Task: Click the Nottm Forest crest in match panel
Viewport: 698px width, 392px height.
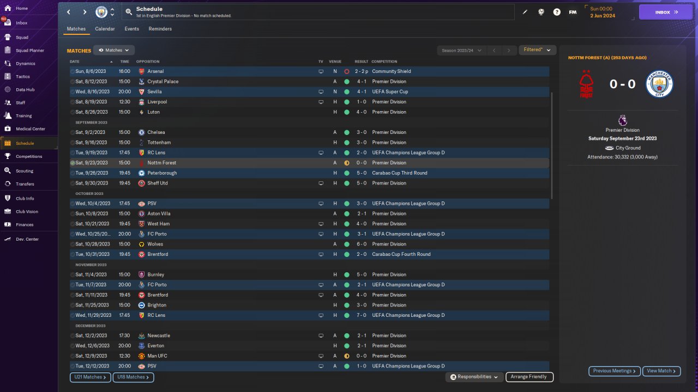Action: pyautogui.click(x=586, y=84)
